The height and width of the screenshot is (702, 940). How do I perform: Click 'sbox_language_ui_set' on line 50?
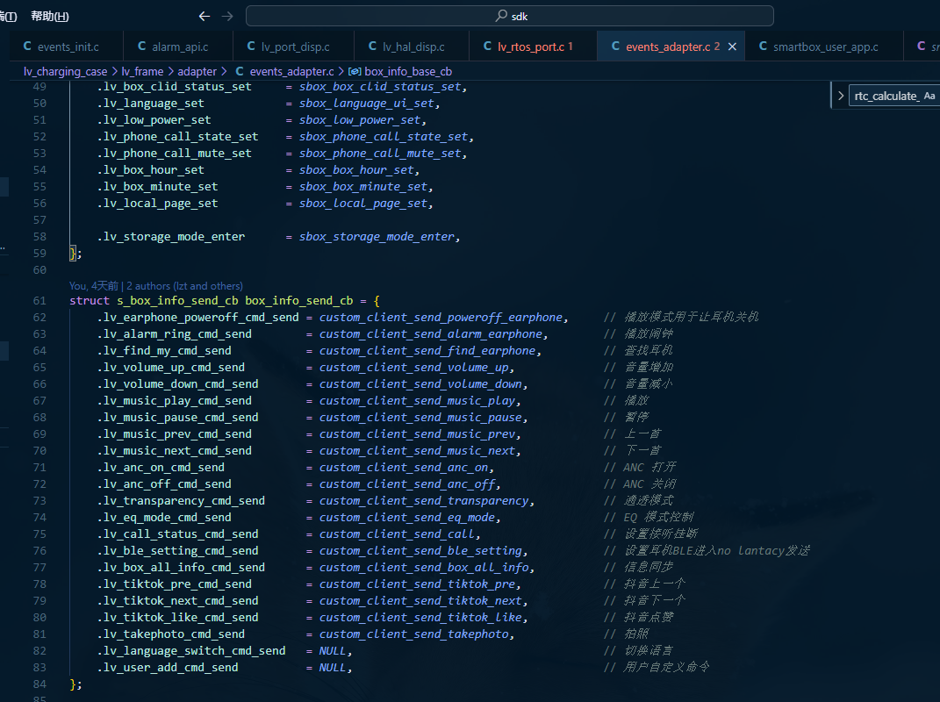point(366,104)
